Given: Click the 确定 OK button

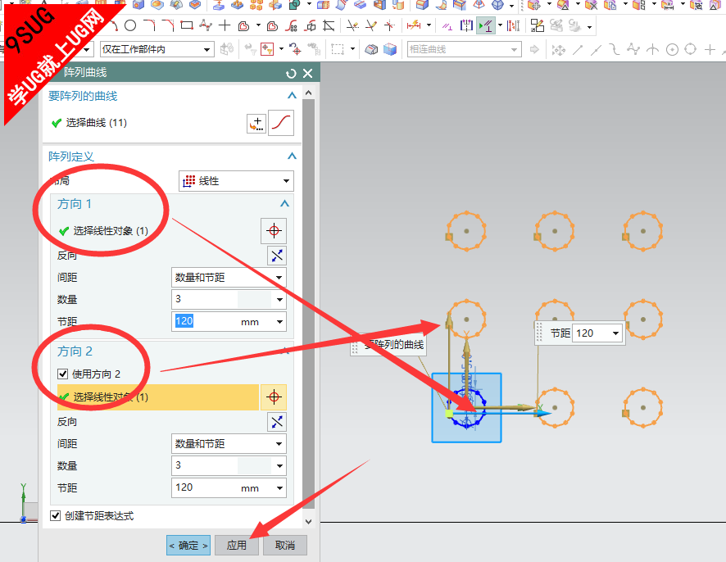Looking at the screenshot, I should (x=188, y=546).
